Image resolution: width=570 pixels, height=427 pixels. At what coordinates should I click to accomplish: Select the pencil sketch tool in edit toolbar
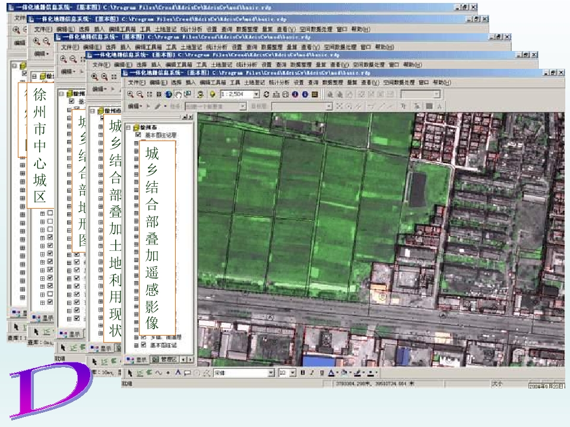pyautogui.click(x=157, y=106)
